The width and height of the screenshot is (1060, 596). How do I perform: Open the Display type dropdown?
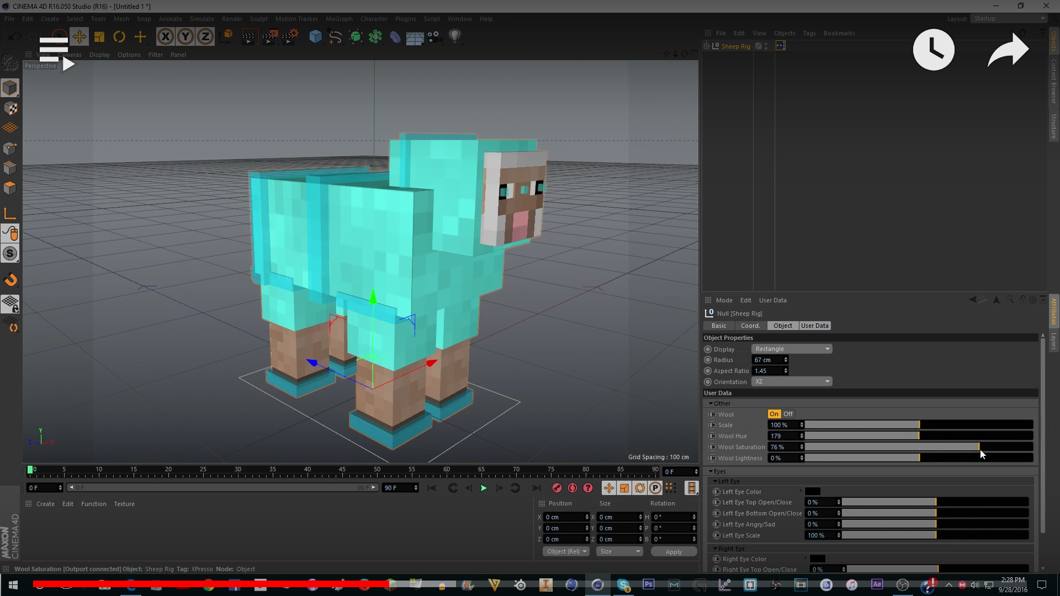[792, 349]
